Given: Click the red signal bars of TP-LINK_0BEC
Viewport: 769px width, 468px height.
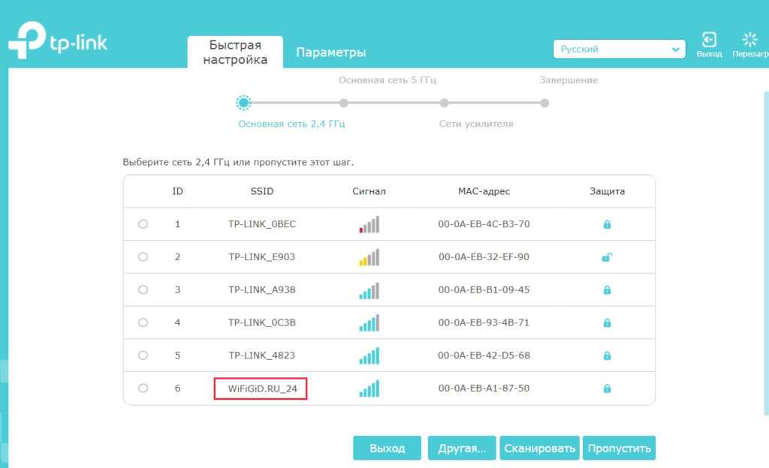Looking at the screenshot, I should (x=369, y=224).
